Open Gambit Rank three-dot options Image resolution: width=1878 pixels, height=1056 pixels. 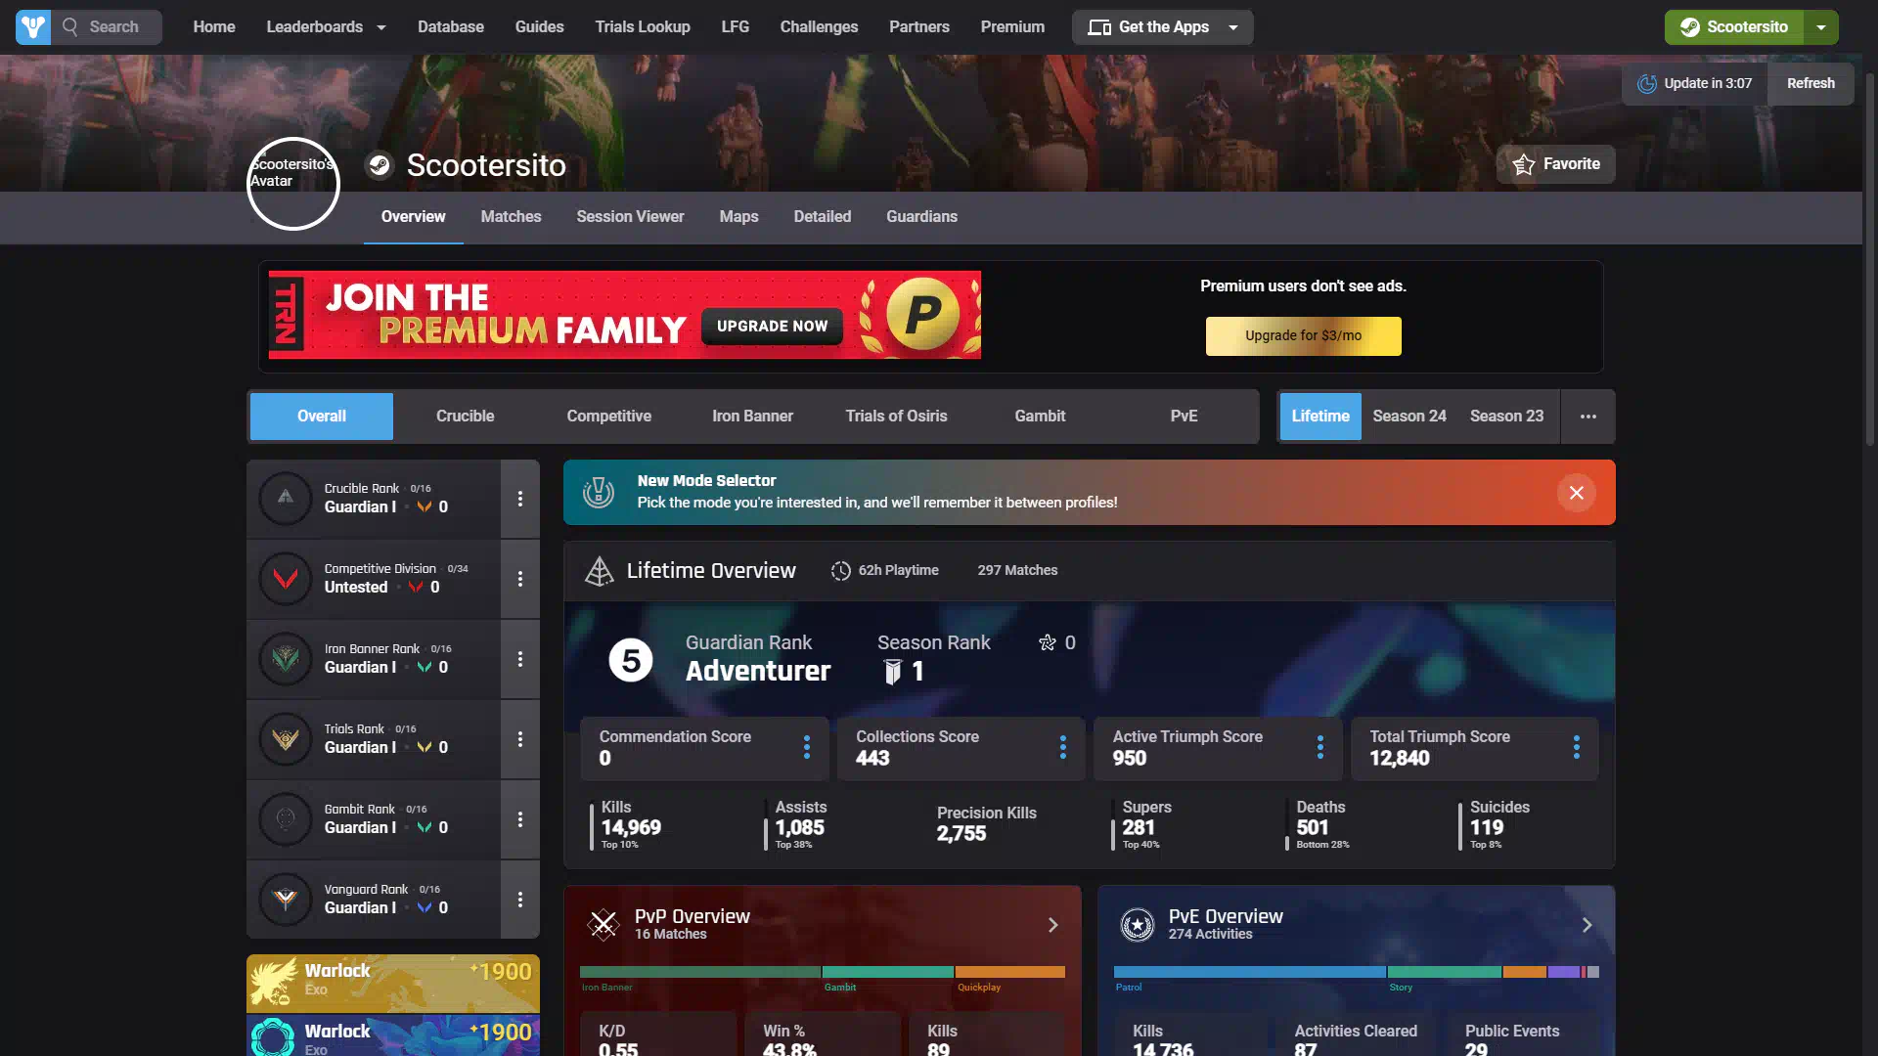(x=520, y=819)
